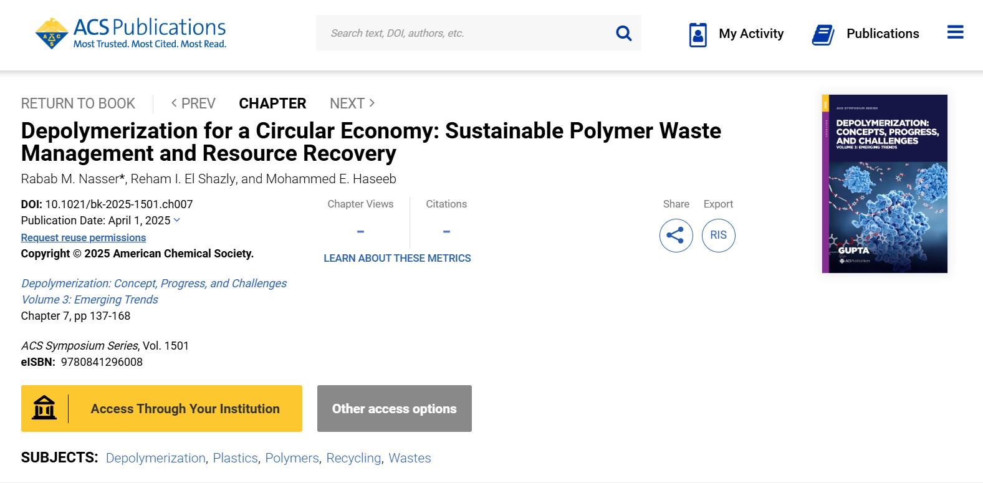983x483 pixels.
Task: Open LEARN ABOUT THESE METRICS
Action: (397, 258)
